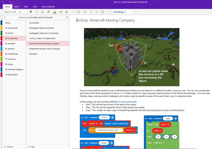Screen dimensions: 212x149
Task: Open Activity: Create a Compass Rose page
Action: (x=48, y=38)
